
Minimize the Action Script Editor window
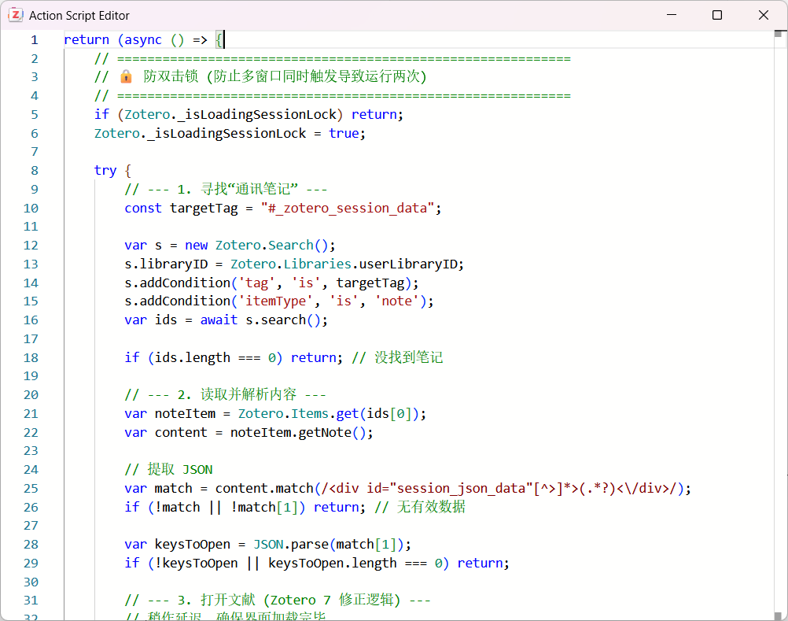(x=671, y=15)
